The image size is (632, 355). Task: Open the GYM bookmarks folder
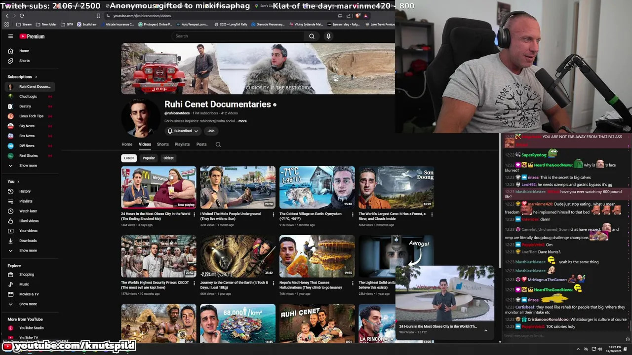point(67,24)
